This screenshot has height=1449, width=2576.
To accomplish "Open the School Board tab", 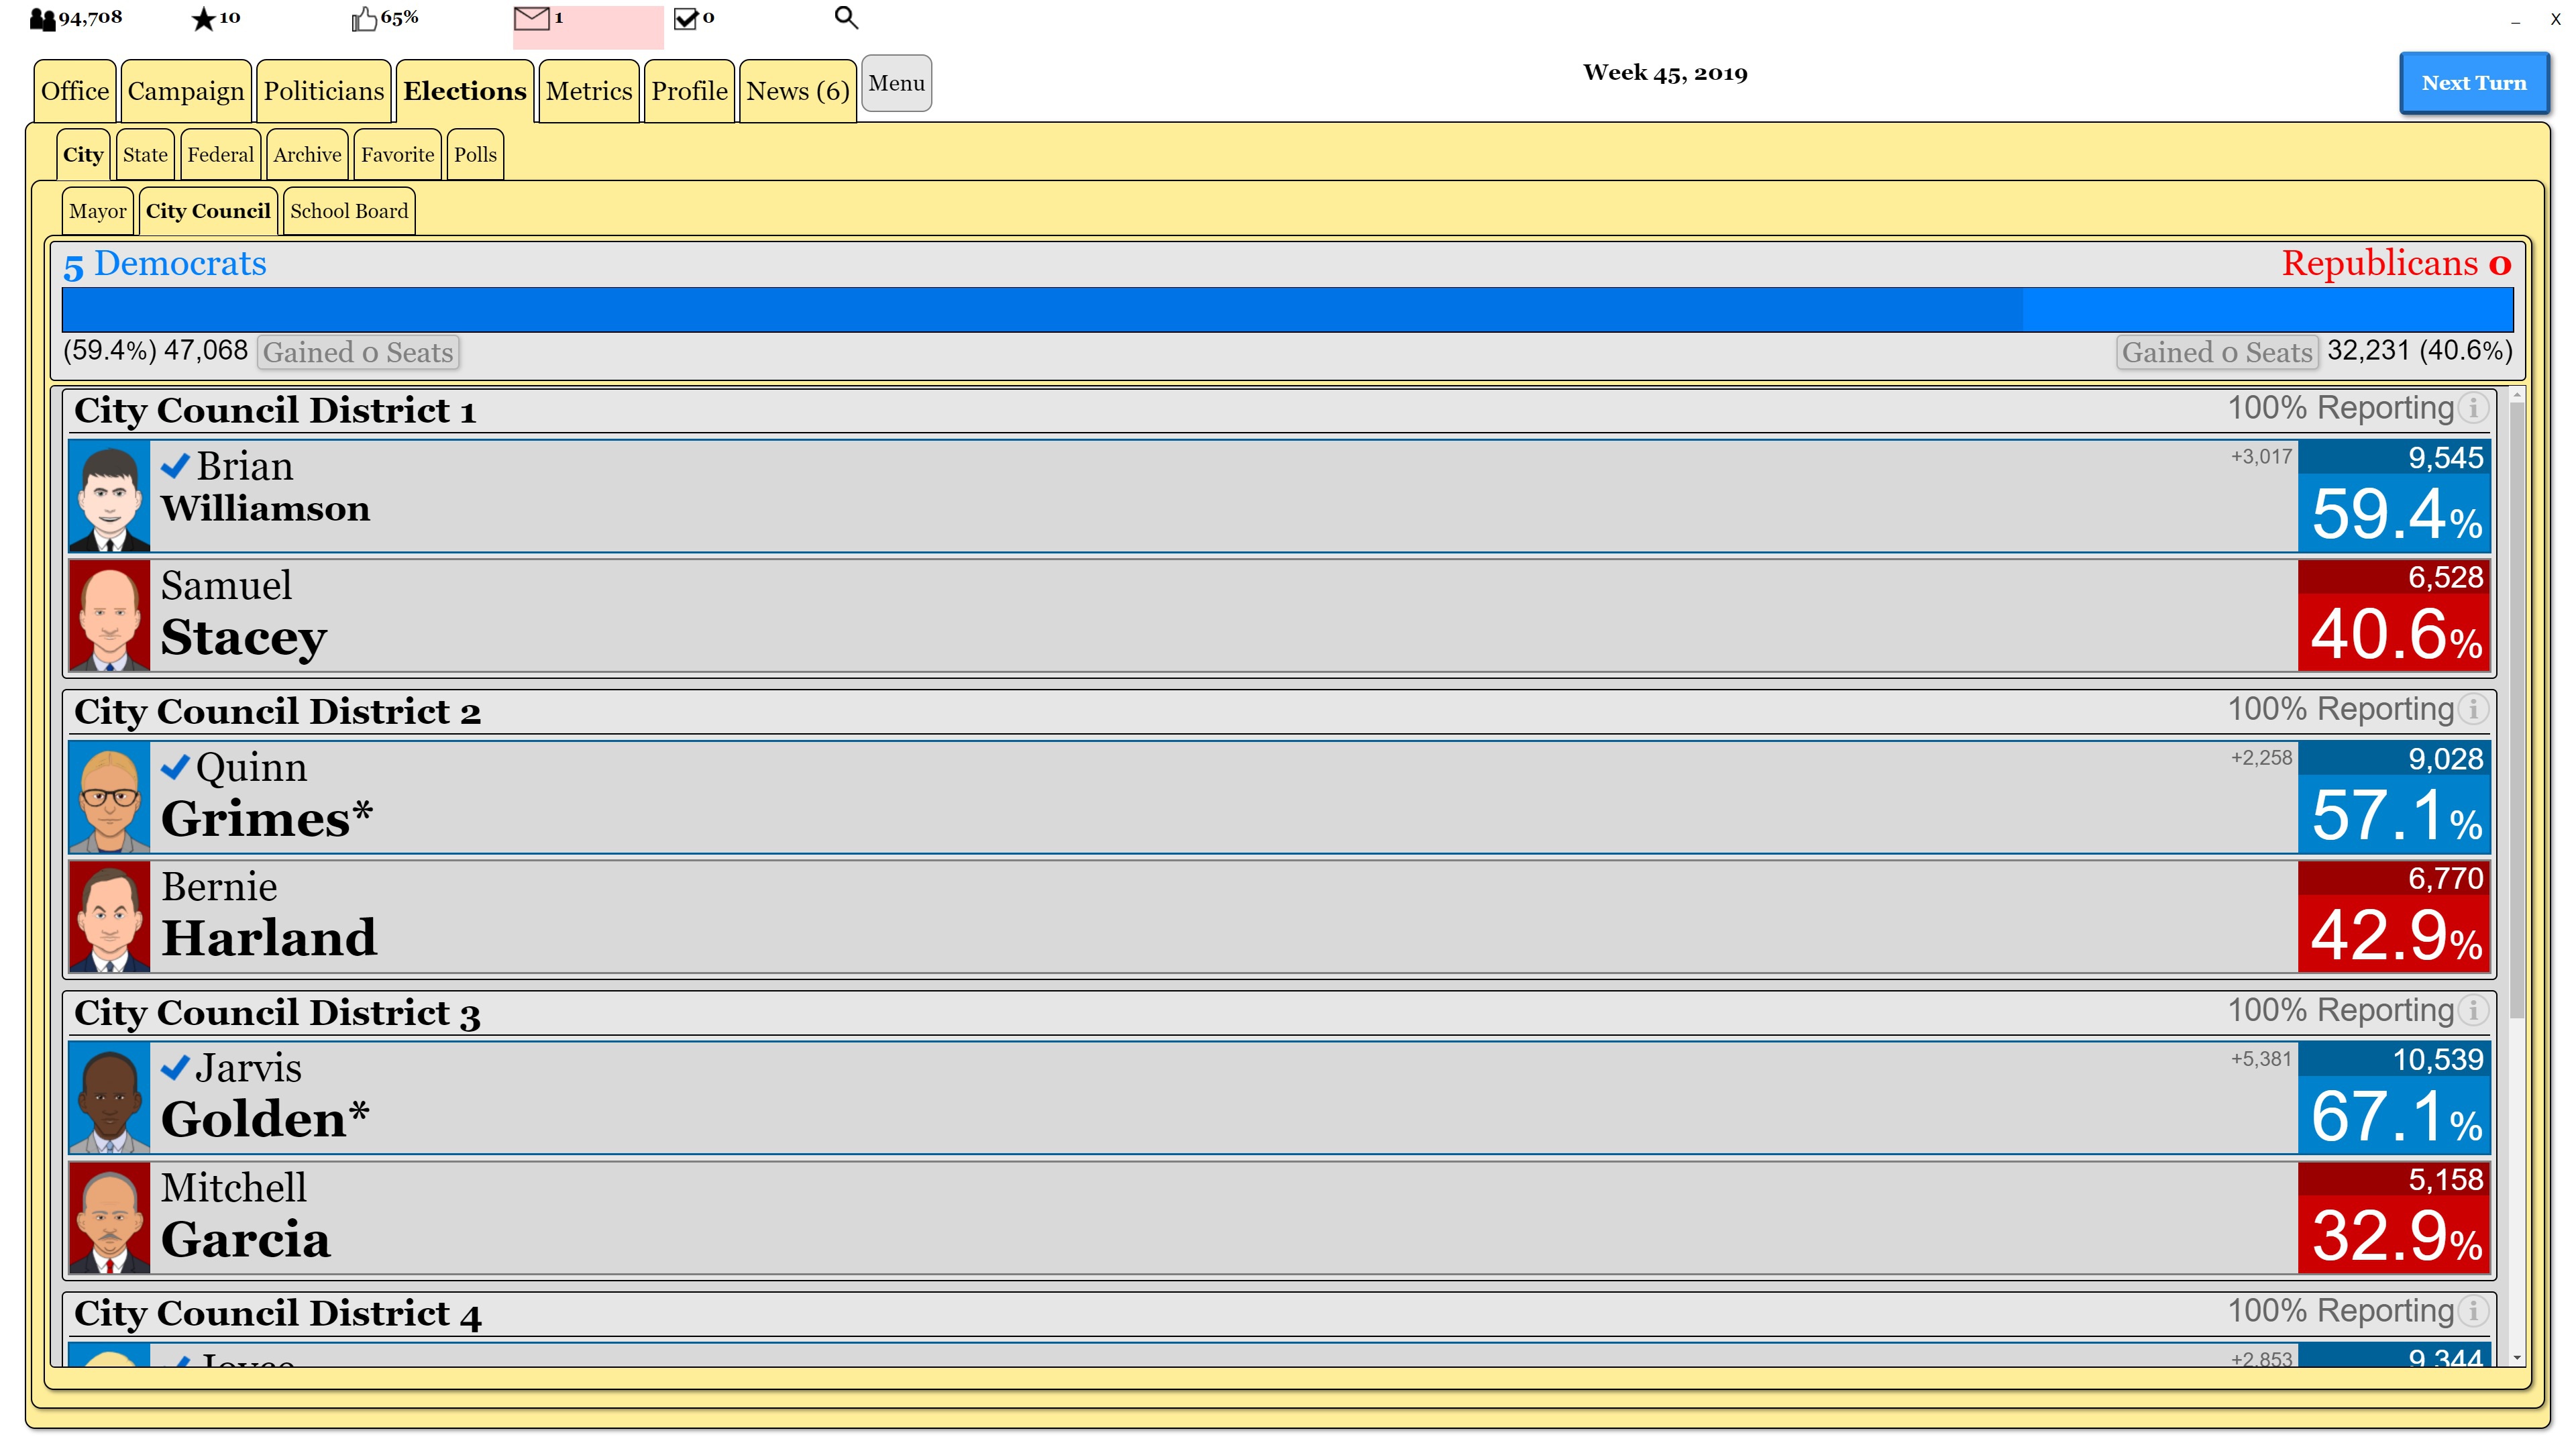I will (x=349, y=211).
